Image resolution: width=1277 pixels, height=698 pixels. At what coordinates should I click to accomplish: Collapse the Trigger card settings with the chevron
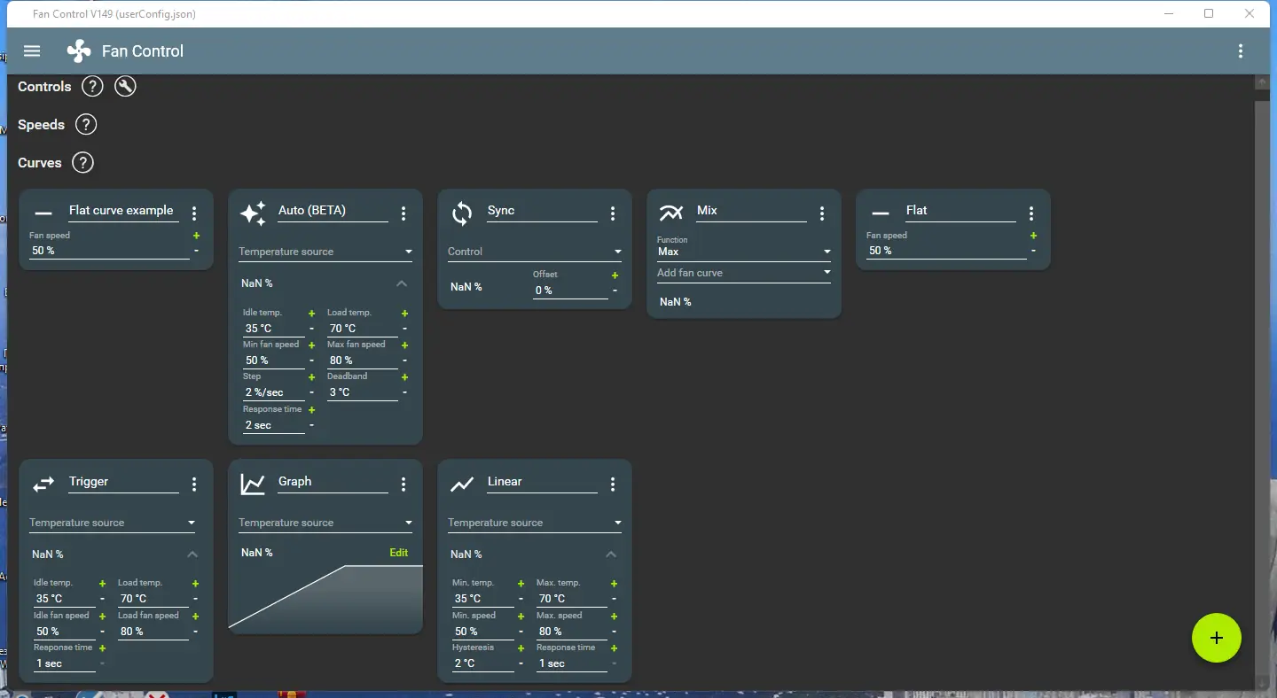(192, 555)
